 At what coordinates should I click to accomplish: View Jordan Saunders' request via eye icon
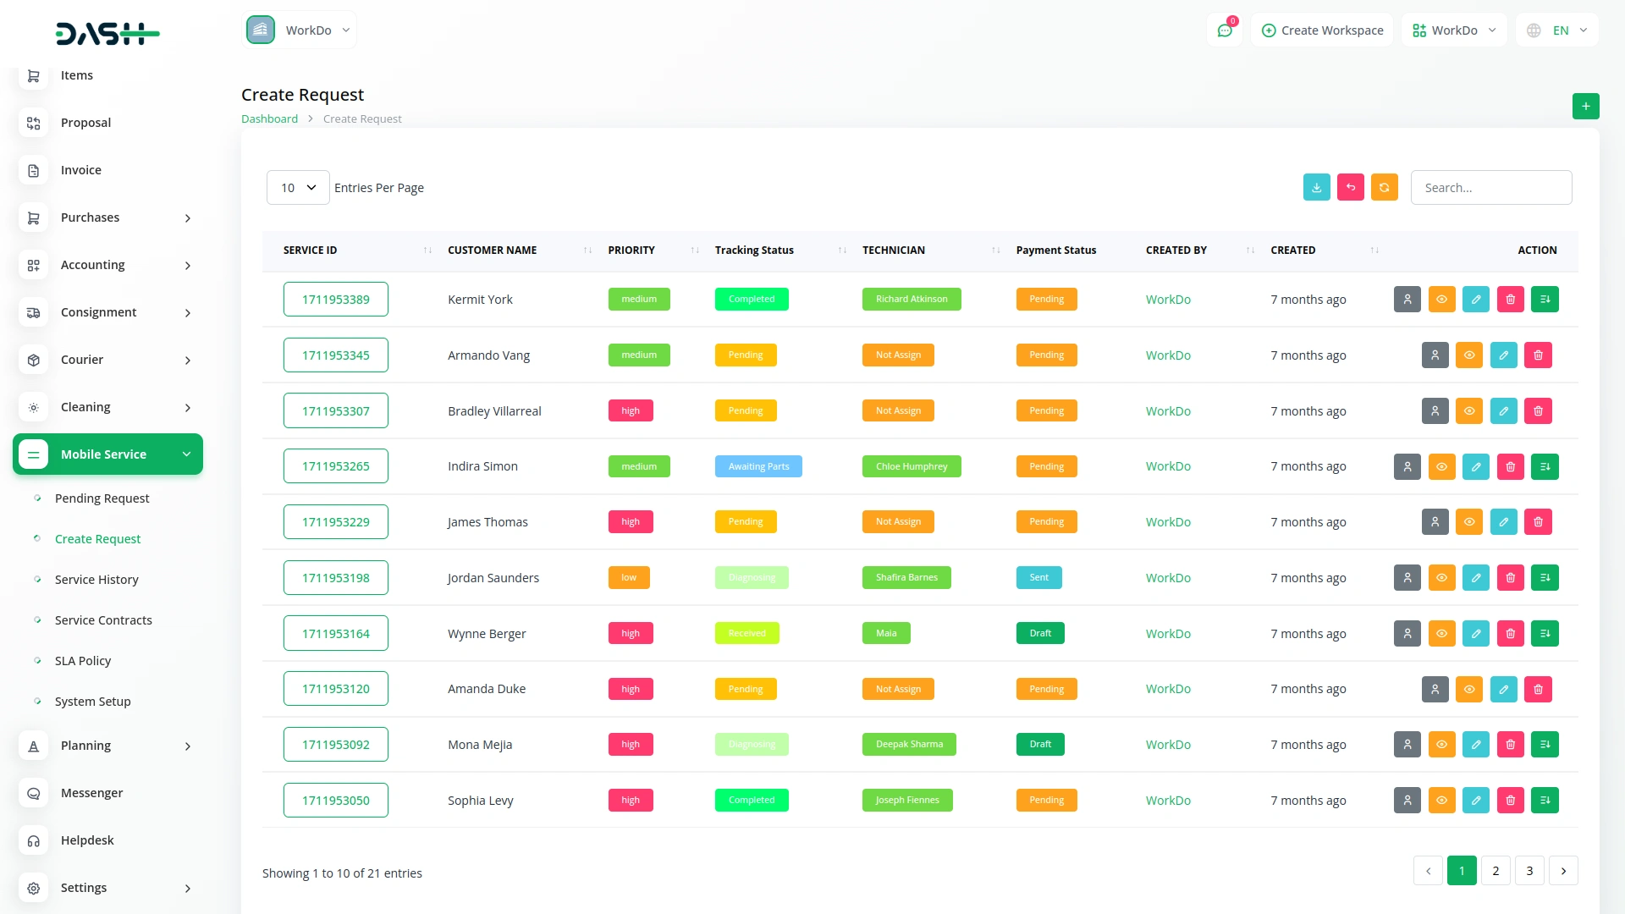click(1441, 578)
